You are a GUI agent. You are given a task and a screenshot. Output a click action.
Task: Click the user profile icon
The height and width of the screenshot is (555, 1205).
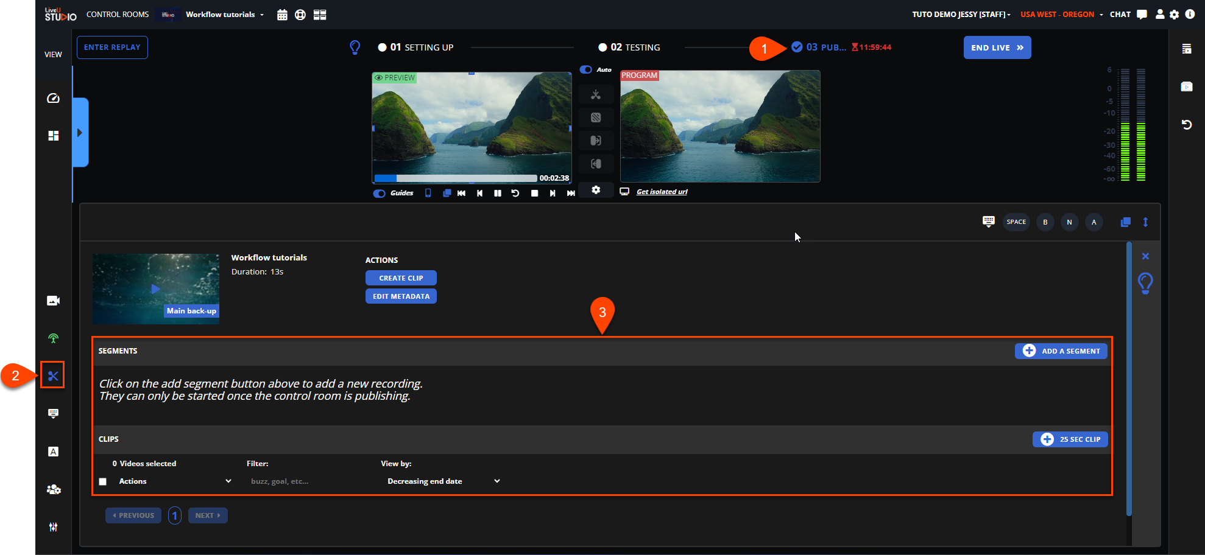coord(1160,15)
